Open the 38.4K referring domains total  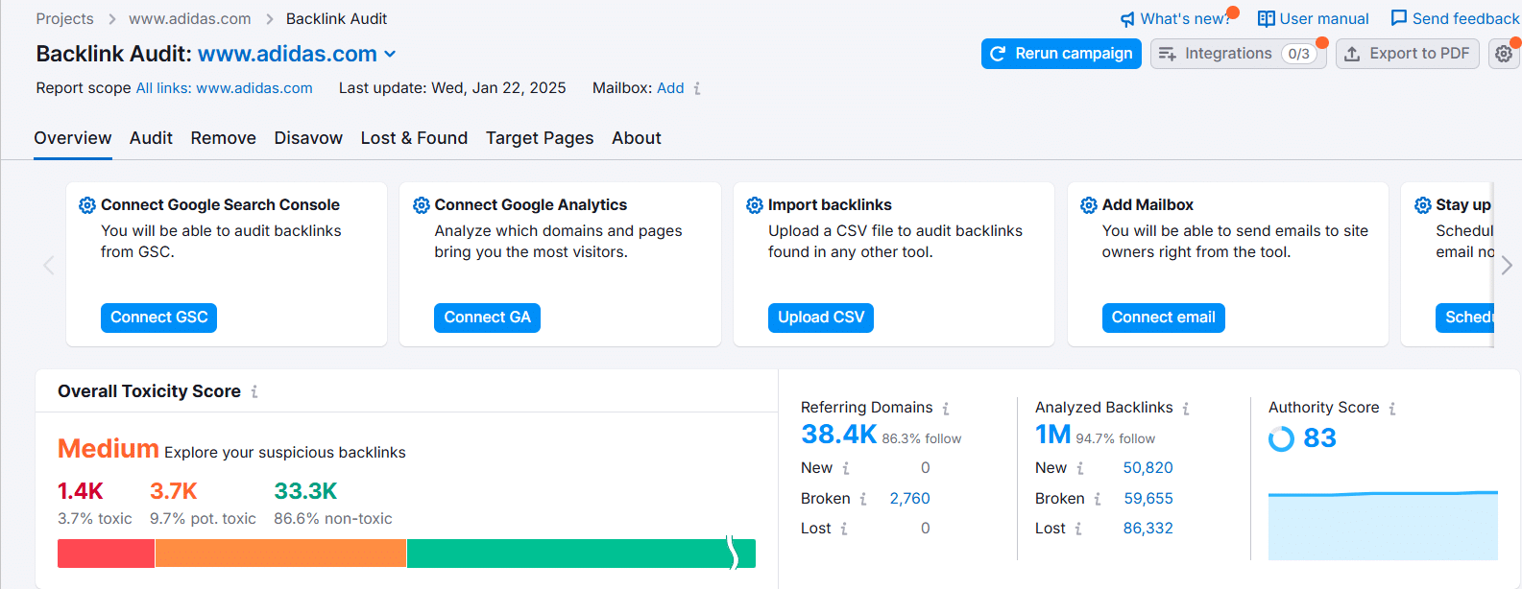click(x=839, y=435)
